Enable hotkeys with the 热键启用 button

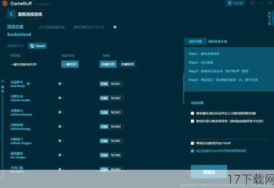click(x=108, y=64)
